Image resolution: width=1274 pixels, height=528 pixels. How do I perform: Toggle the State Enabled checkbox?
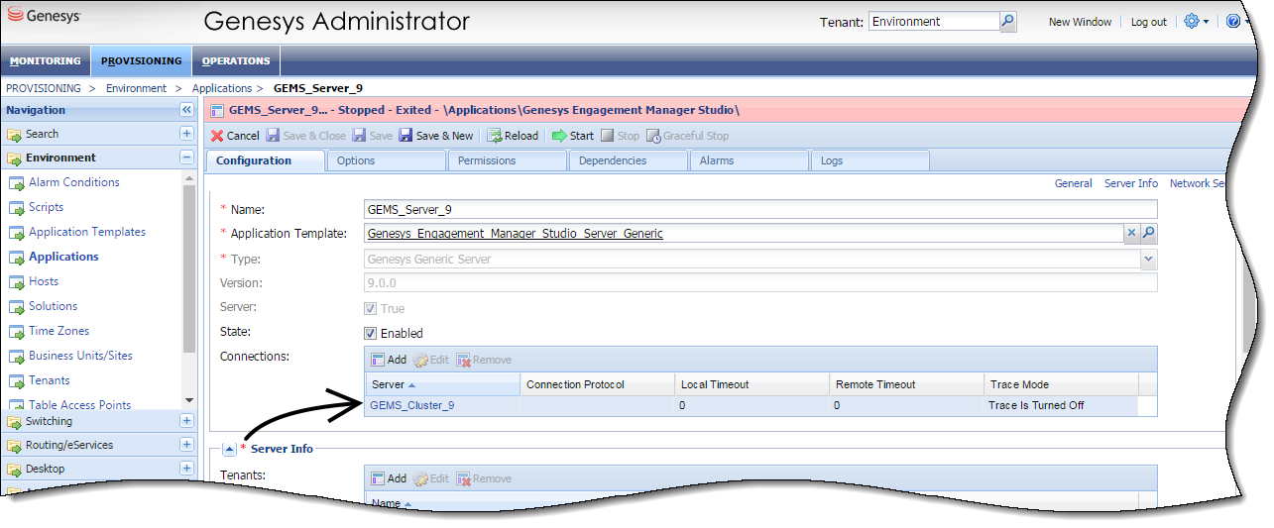tap(371, 334)
